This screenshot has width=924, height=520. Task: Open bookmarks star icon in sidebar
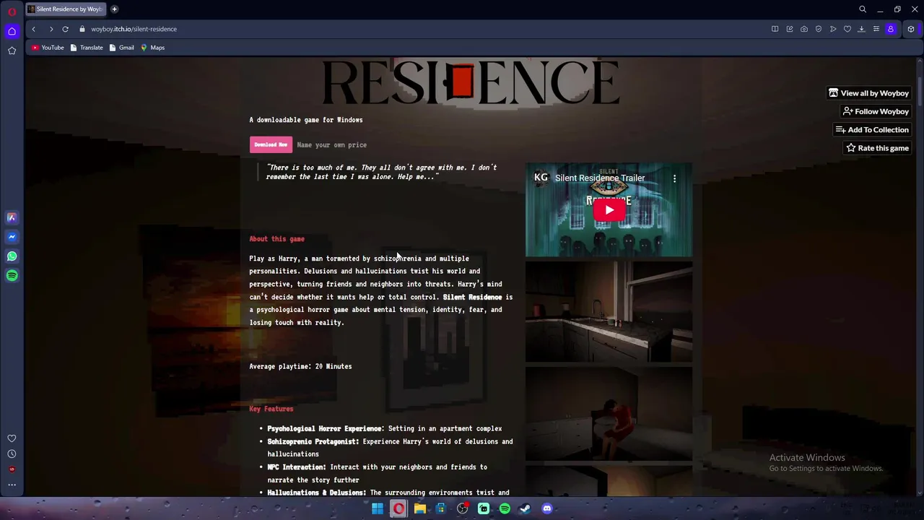coord(12,51)
